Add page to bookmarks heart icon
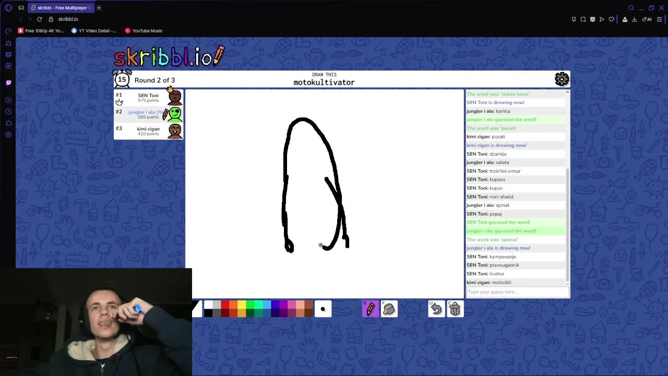 (x=611, y=19)
